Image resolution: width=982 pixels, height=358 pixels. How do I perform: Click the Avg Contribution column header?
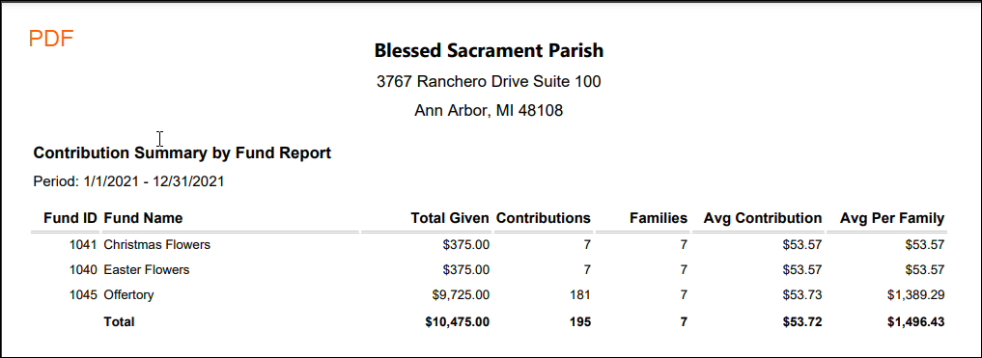click(762, 218)
